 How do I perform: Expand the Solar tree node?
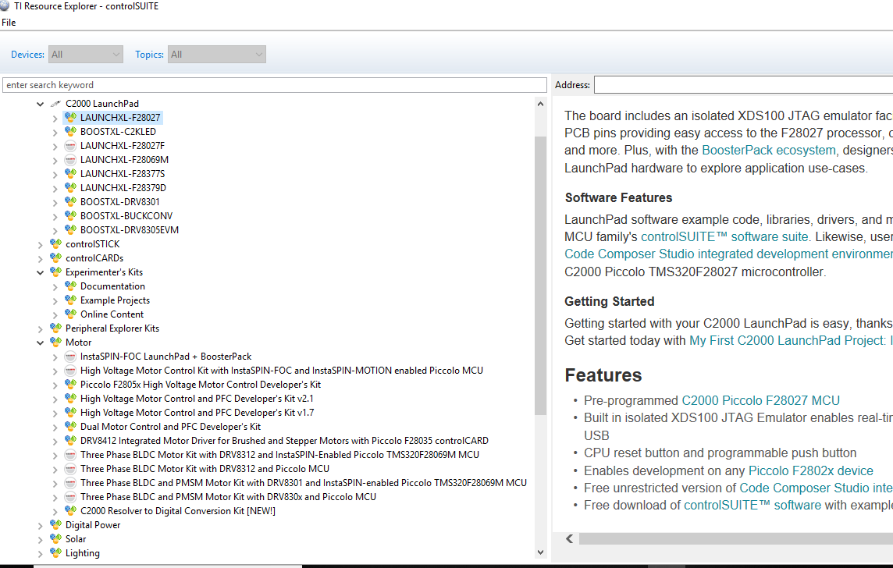pyautogui.click(x=40, y=540)
